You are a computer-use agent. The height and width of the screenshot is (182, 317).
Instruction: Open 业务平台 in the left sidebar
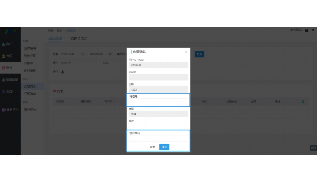coord(10,110)
